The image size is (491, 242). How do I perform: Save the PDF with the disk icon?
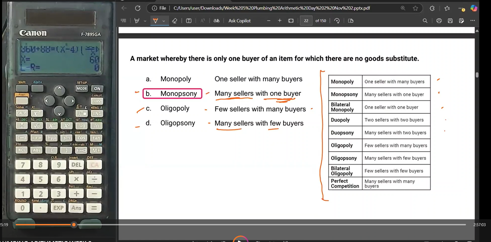point(450,21)
